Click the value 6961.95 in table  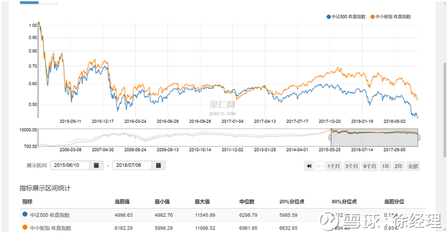click(249, 228)
